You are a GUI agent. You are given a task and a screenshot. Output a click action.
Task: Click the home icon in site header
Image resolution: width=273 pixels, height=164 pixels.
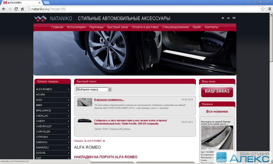pos(223,18)
